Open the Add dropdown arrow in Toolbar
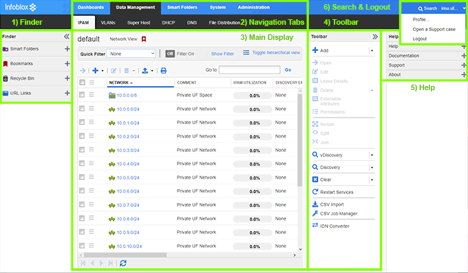 (x=372, y=51)
